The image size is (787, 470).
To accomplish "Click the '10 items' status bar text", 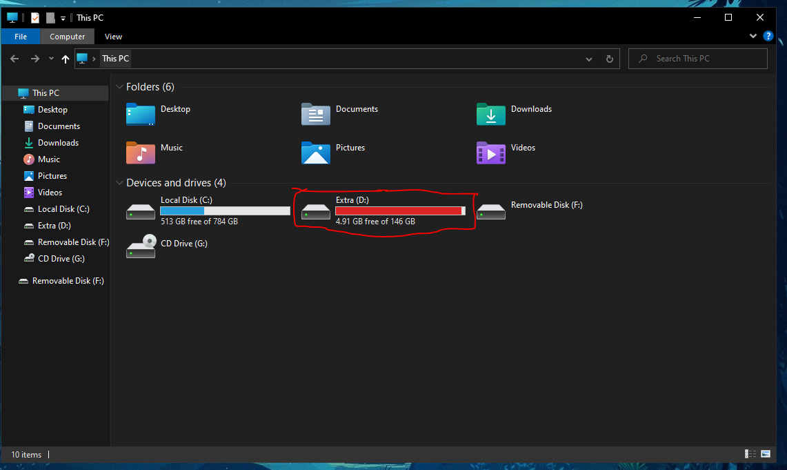I will [x=26, y=454].
